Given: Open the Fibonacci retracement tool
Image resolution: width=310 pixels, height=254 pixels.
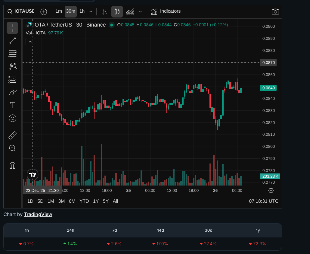Looking at the screenshot, I should (x=12, y=53).
